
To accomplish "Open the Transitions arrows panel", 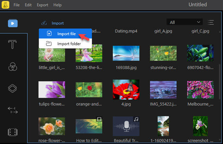I will (x=13, y=110).
